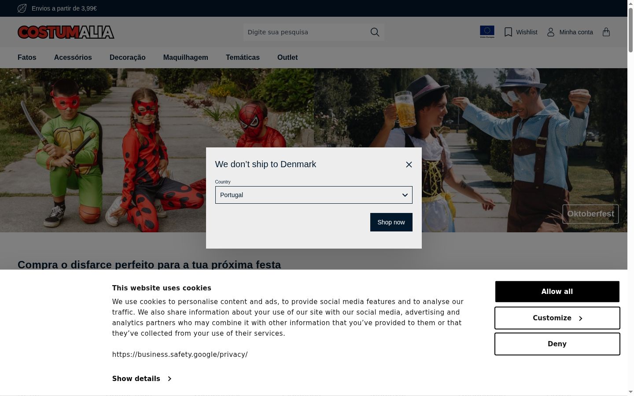Close the shipping country dialog
The height and width of the screenshot is (396, 634).
tap(409, 165)
